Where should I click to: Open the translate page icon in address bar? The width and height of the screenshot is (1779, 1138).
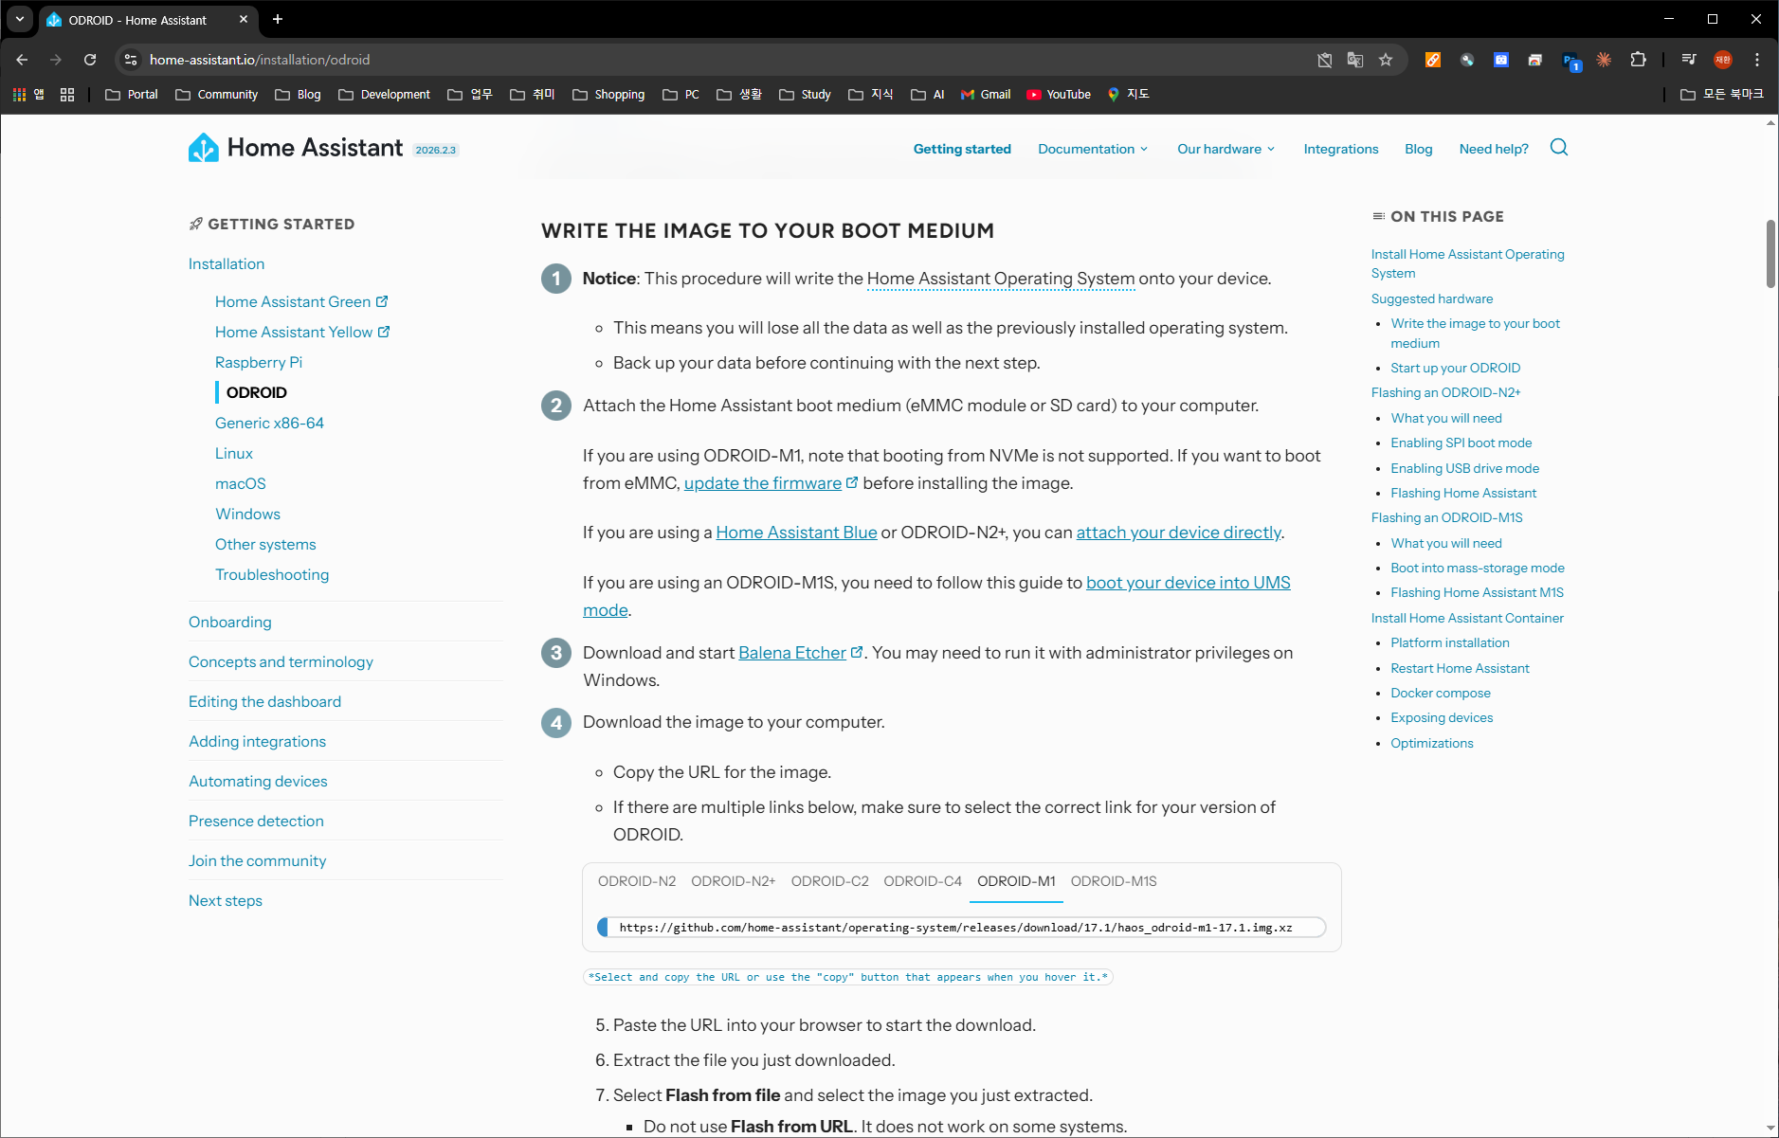click(1355, 60)
